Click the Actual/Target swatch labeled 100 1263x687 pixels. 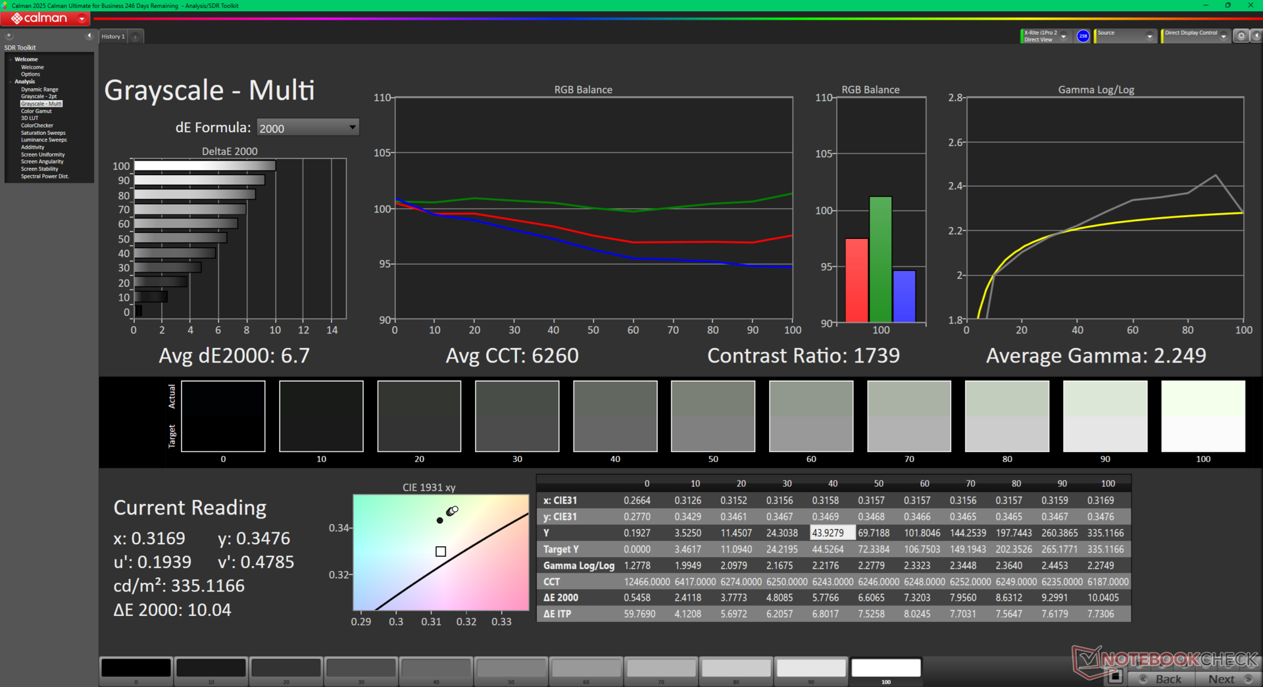1203,416
